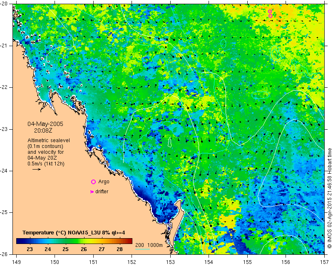Viewport: 333px width, 266px height.
Task: Click the colorbar tick label '25'
Action: (66, 249)
